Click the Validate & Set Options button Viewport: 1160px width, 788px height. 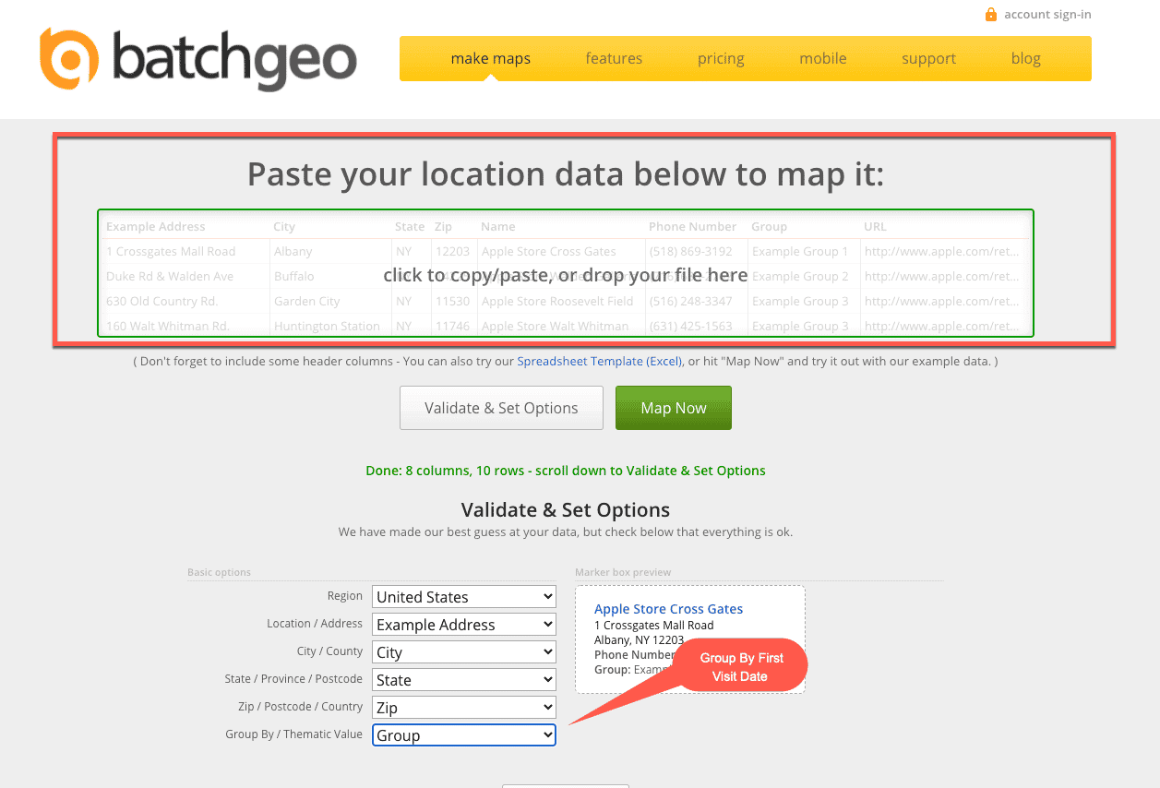click(x=501, y=407)
